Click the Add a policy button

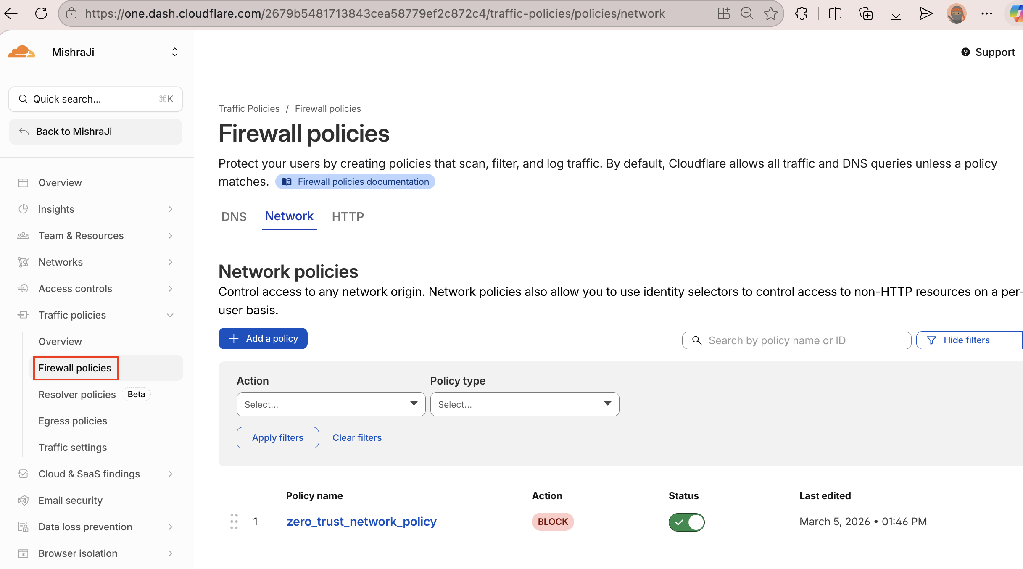click(x=263, y=338)
